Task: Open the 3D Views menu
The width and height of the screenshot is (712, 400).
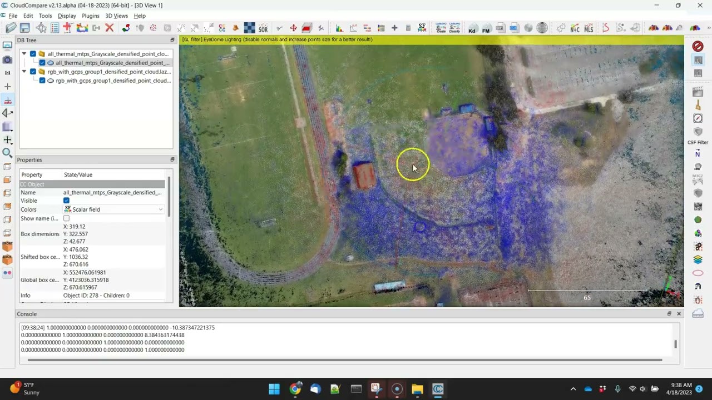Action: [x=116, y=16]
